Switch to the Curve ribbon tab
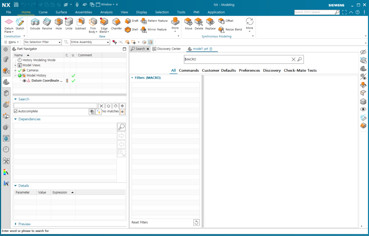Viewport: 369px width, 236px height. 43,12
